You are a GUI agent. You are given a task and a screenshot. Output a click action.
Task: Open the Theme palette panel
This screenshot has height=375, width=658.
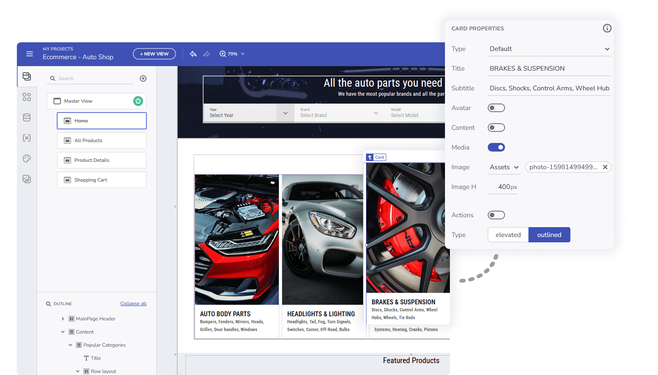click(27, 159)
